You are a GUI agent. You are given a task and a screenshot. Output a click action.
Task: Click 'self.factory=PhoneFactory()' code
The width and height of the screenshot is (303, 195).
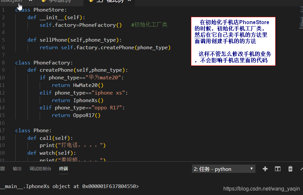coord(81,25)
